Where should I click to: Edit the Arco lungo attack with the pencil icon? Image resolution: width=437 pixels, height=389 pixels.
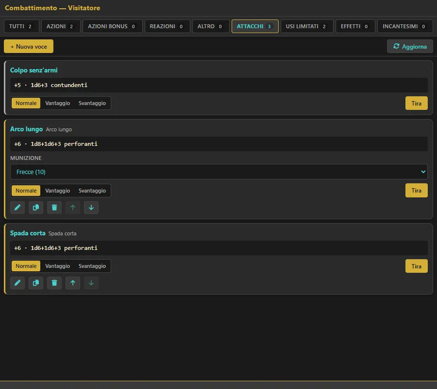click(x=17, y=208)
